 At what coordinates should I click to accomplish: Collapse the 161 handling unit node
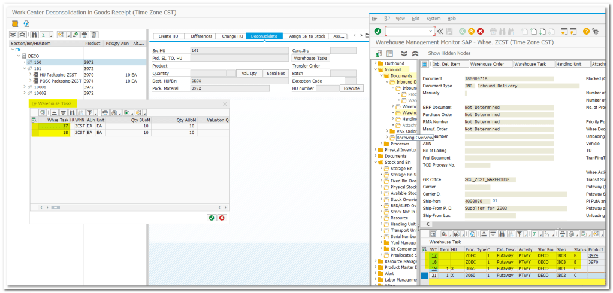point(23,69)
